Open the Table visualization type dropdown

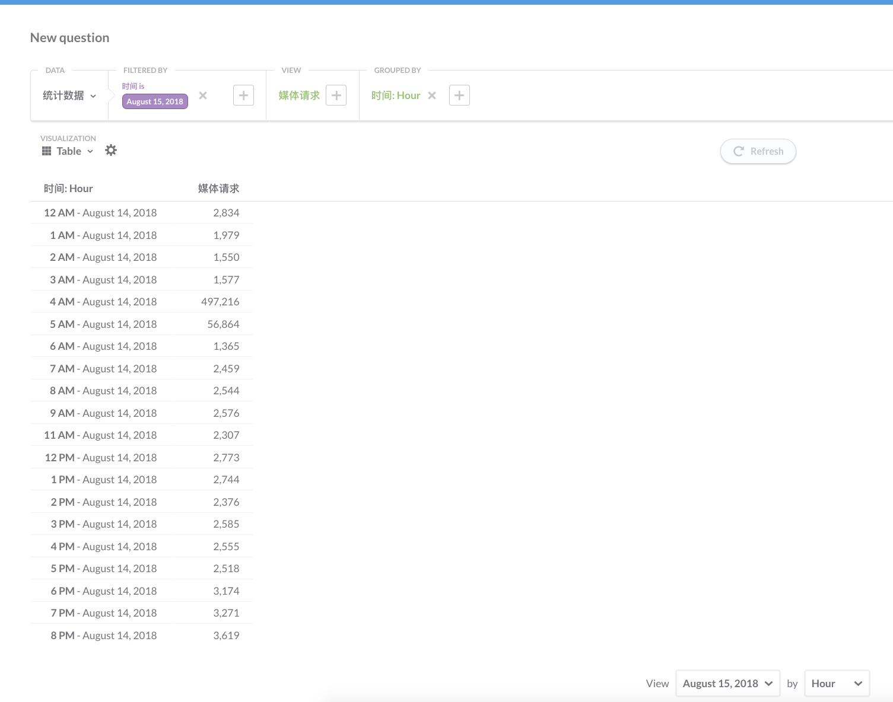(72, 151)
